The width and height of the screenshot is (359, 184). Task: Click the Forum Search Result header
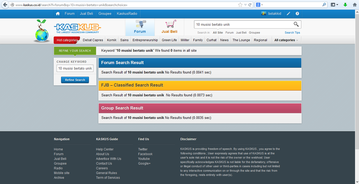[200, 63]
